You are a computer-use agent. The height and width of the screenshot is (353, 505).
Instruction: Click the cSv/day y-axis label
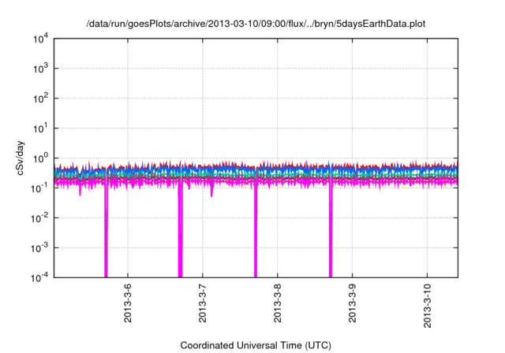(x=21, y=158)
